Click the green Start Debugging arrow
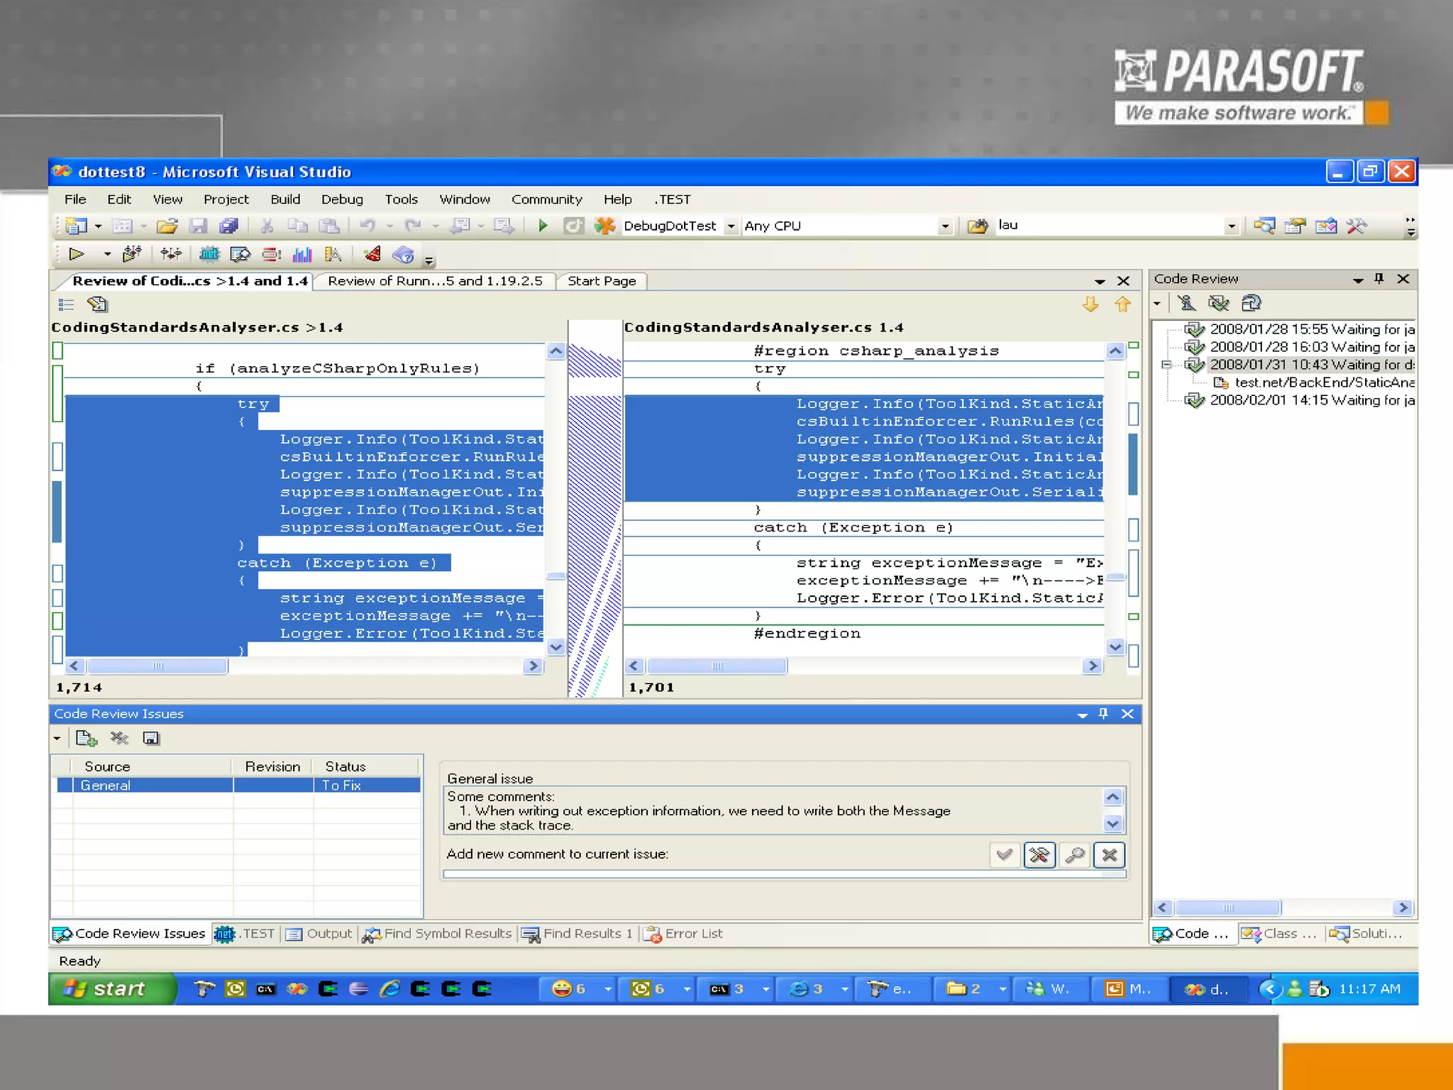The height and width of the screenshot is (1090, 1453). pos(543,226)
